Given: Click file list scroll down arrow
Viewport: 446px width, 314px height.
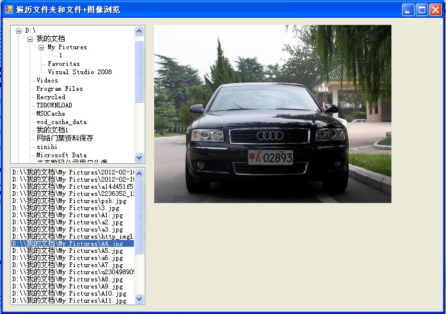Looking at the screenshot, I should [x=139, y=299].
